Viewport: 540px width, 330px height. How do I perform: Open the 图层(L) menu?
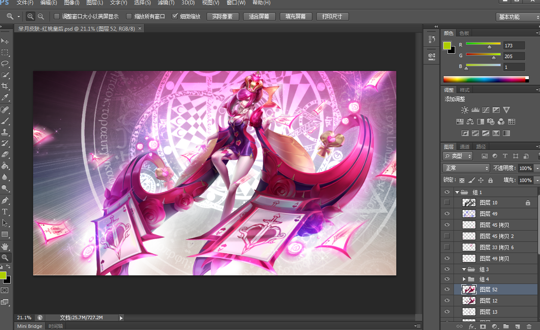(x=95, y=3)
